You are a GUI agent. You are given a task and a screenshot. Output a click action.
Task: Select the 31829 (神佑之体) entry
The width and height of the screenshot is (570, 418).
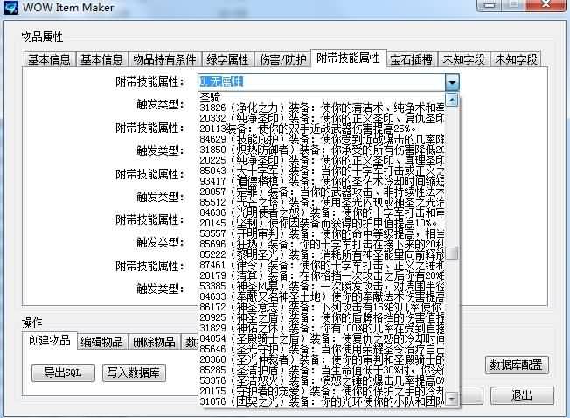322,328
